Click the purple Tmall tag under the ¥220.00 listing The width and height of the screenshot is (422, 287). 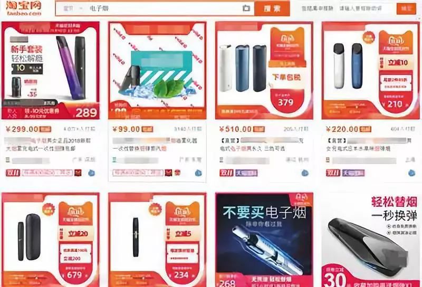coord(353,173)
